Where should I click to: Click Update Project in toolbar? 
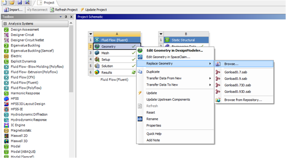[94, 10]
